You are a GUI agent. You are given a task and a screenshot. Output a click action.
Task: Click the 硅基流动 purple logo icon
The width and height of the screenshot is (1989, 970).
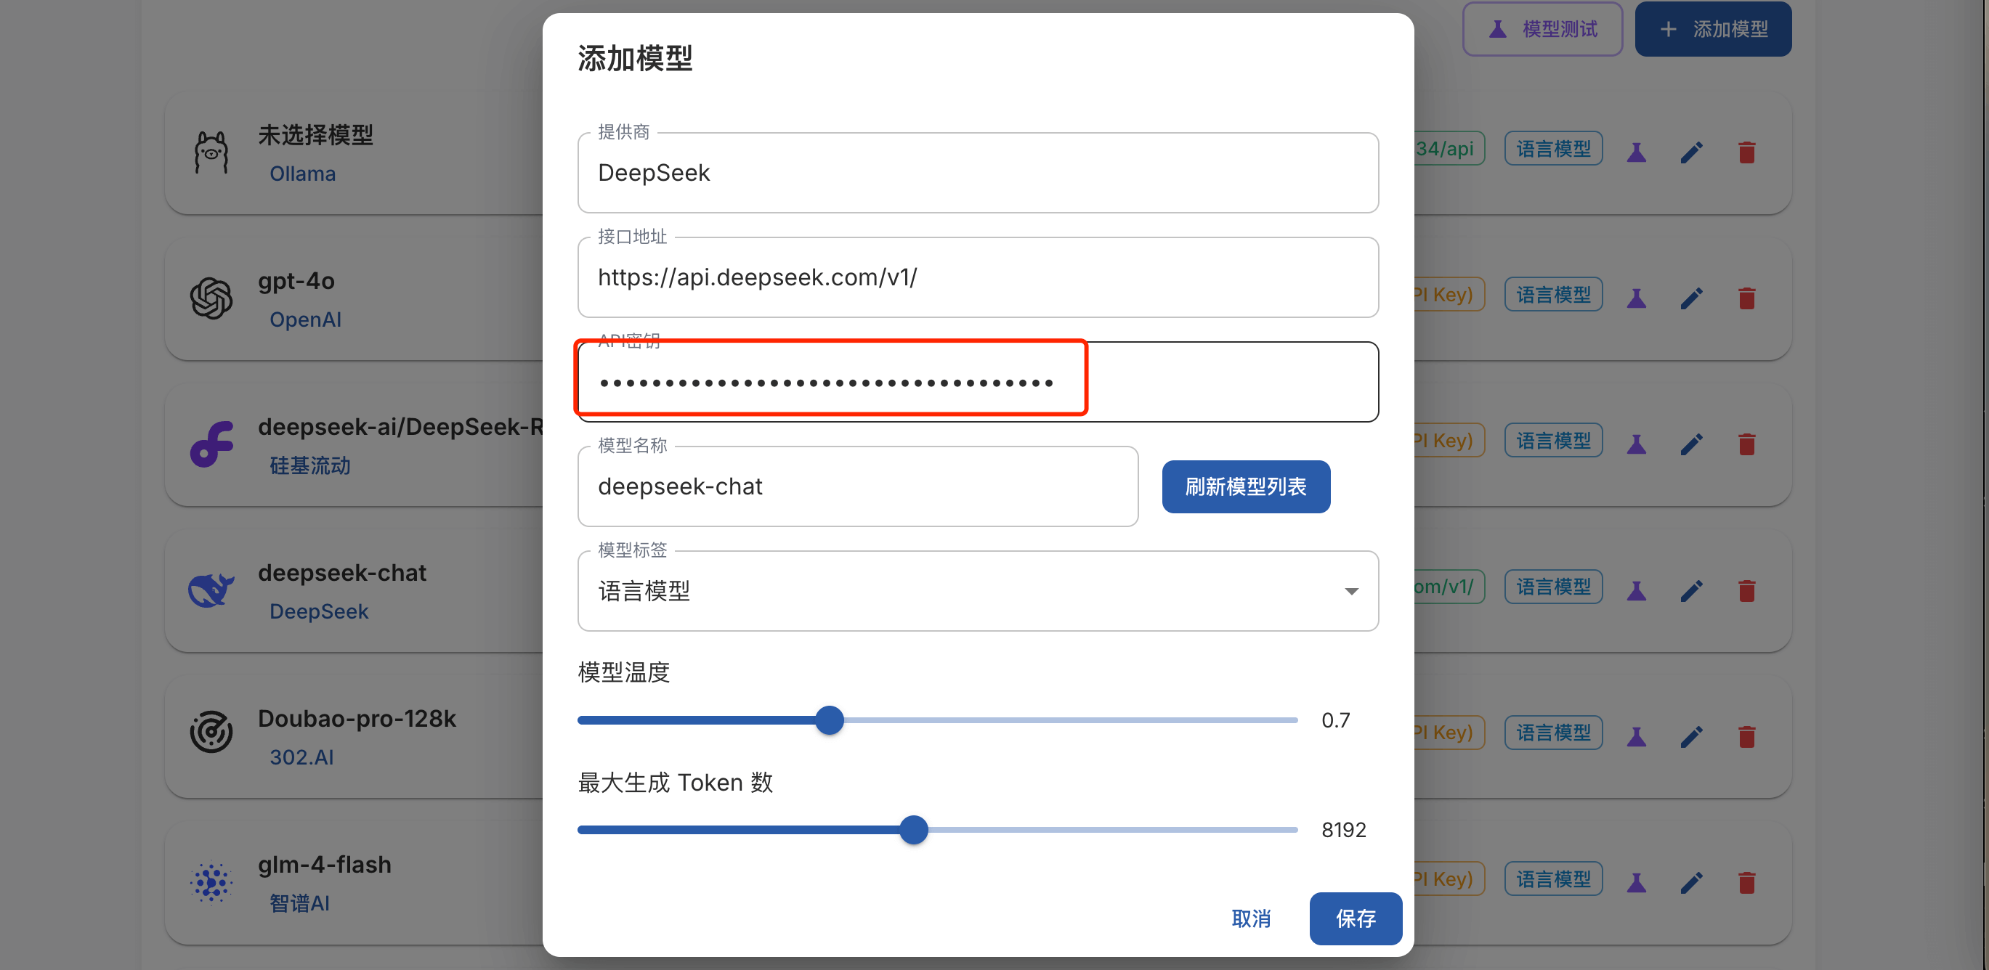pos(211,444)
